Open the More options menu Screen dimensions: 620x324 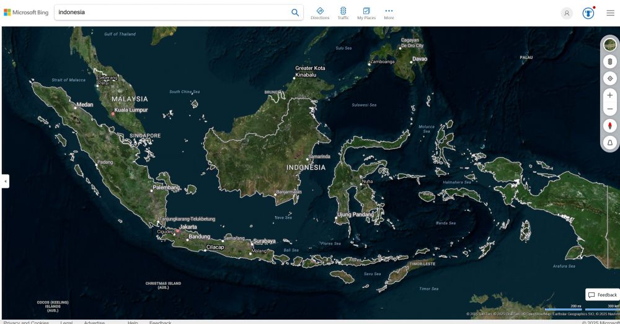tap(389, 13)
